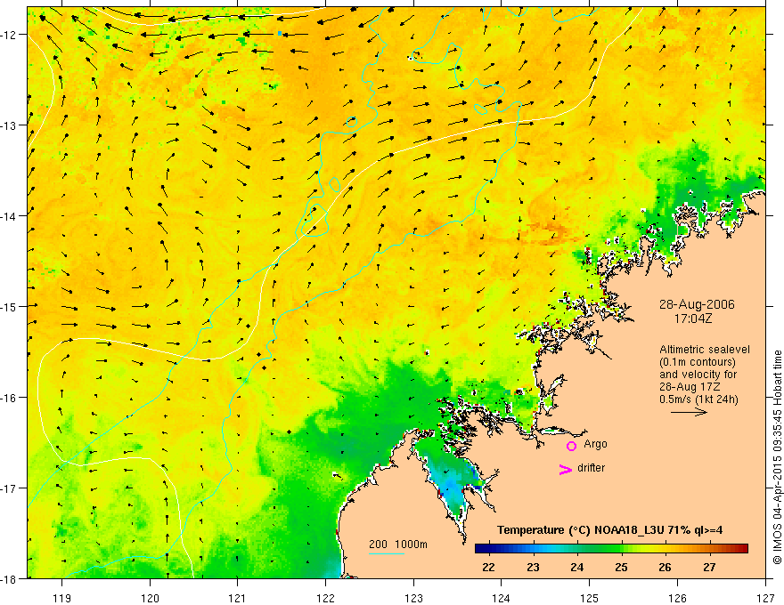This screenshot has height=605, width=784.
Task: Click the longitude 126 axis label
Action: [677, 598]
